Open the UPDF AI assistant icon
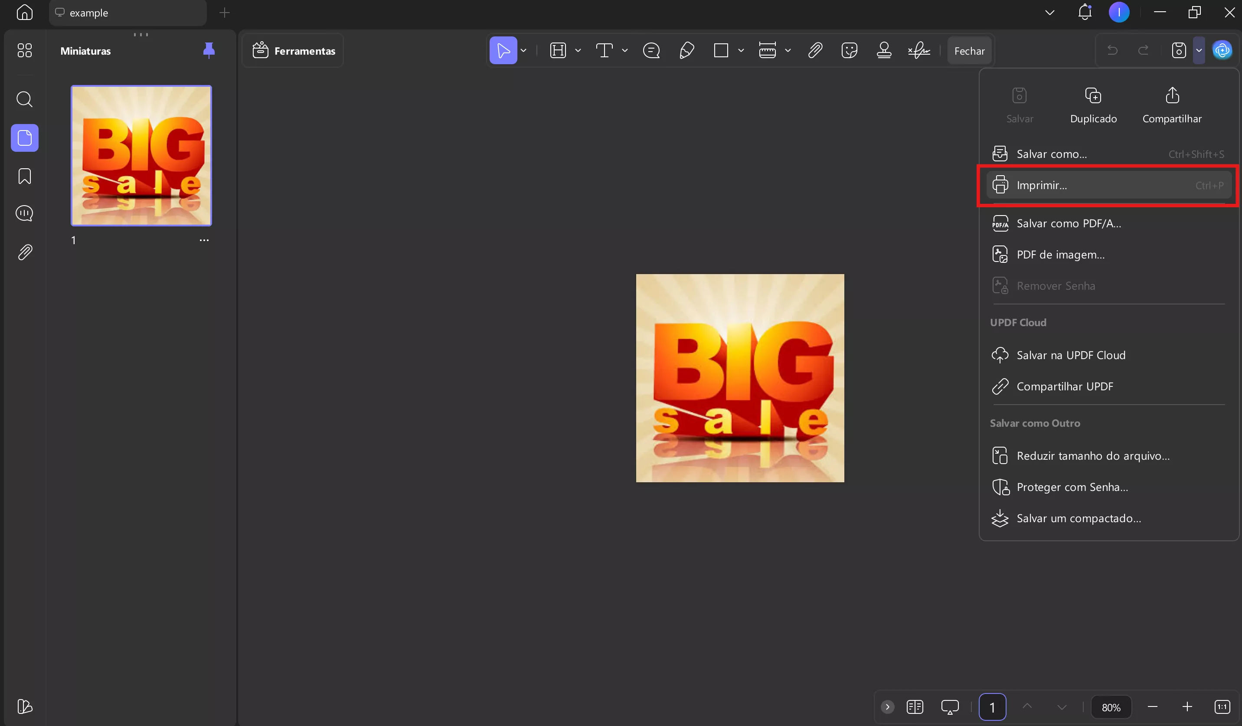 (x=1222, y=50)
